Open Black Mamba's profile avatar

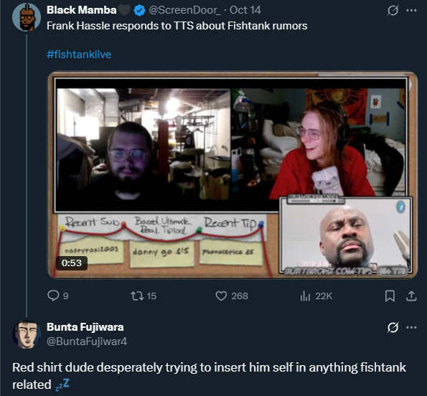click(x=27, y=17)
